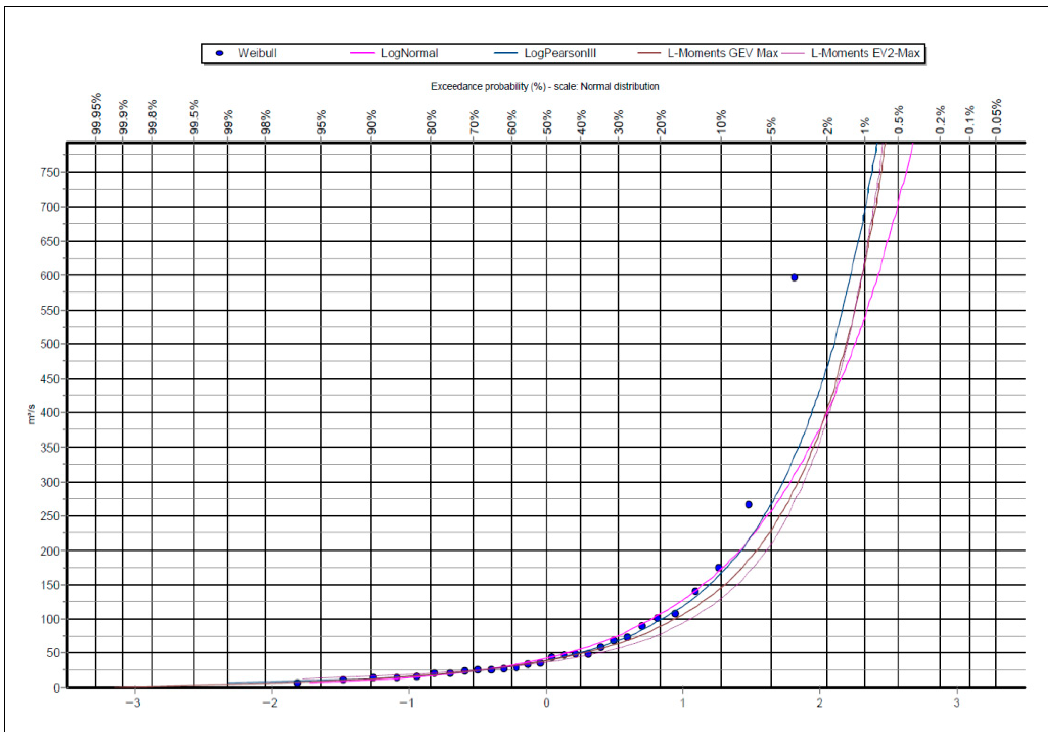Click the Weibull legend dot marker
Image resolution: width=1054 pixels, height=738 pixels.
coord(220,53)
